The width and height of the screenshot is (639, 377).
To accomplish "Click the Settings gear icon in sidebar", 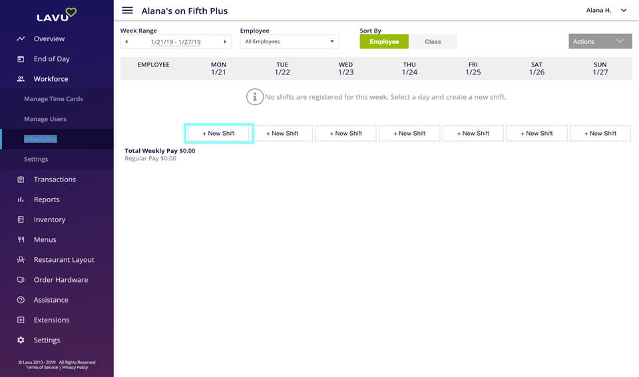I will coord(21,340).
